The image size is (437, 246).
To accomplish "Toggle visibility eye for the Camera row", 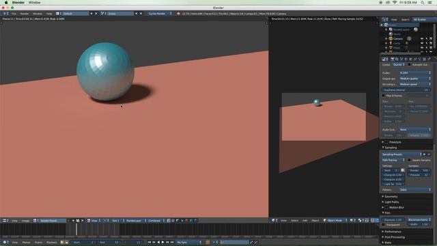I will point(422,38).
